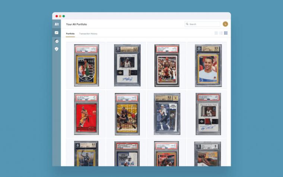Image resolution: width=283 pixels, height=177 pixels.
Task: Click the green maximize window button
Action: (x=64, y=16)
